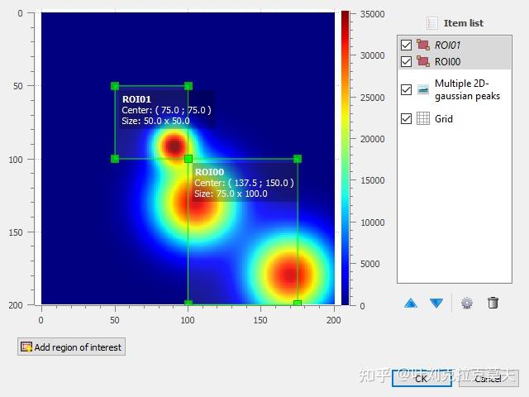Click the Cancel button

click(x=488, y=379)
